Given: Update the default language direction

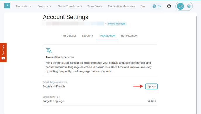Looking at the screenshot, I should pos(151,86).
